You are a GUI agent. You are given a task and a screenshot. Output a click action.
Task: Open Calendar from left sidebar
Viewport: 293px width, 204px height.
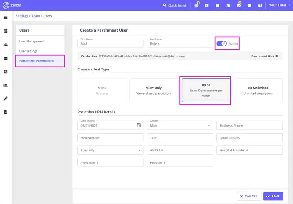click(x=6, y=31)
